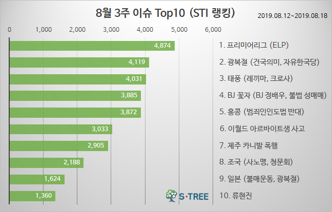Screen dimensions: 332x212
Task: Click the axis value 3,000
Action: coord(111,30)
